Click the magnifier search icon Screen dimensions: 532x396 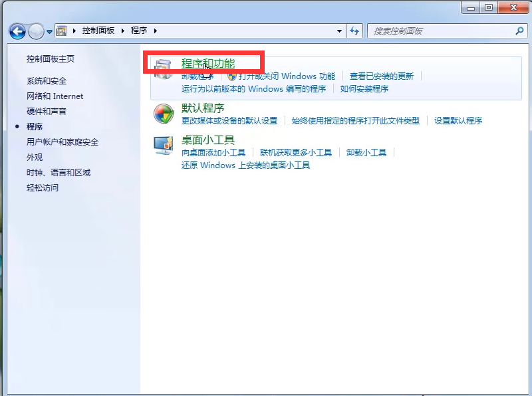pos(519,31)
